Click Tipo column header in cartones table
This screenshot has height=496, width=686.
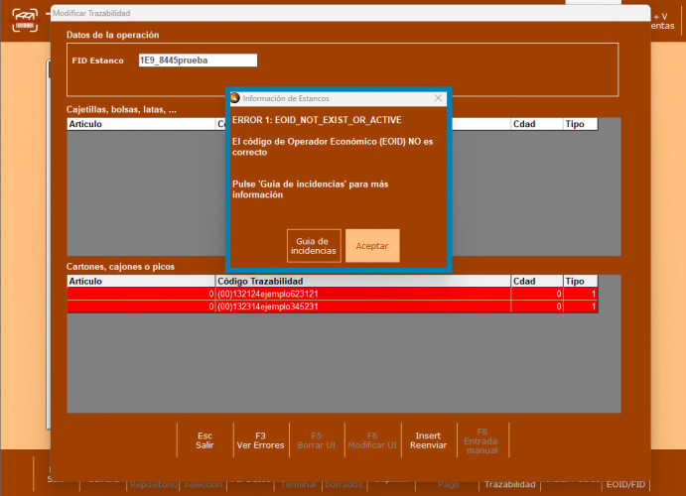pyautogui.click(x=580, y=282)
